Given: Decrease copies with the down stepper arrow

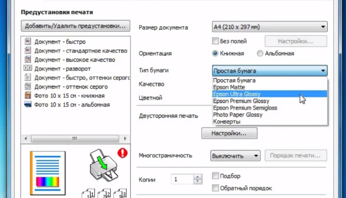Looking at the screenshot, I should (x=198, y=182).
